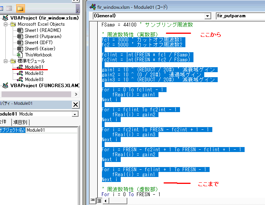265x205 pixels.
Task: Select Sheet4 (IDFT) in project tree
Action: (x=38, y=43)
